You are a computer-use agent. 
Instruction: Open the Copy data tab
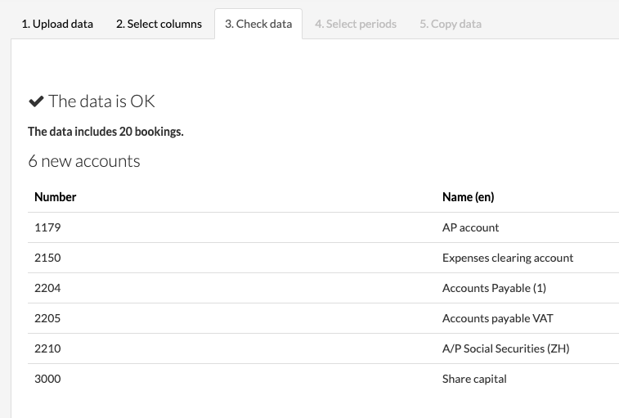(451, 24)
